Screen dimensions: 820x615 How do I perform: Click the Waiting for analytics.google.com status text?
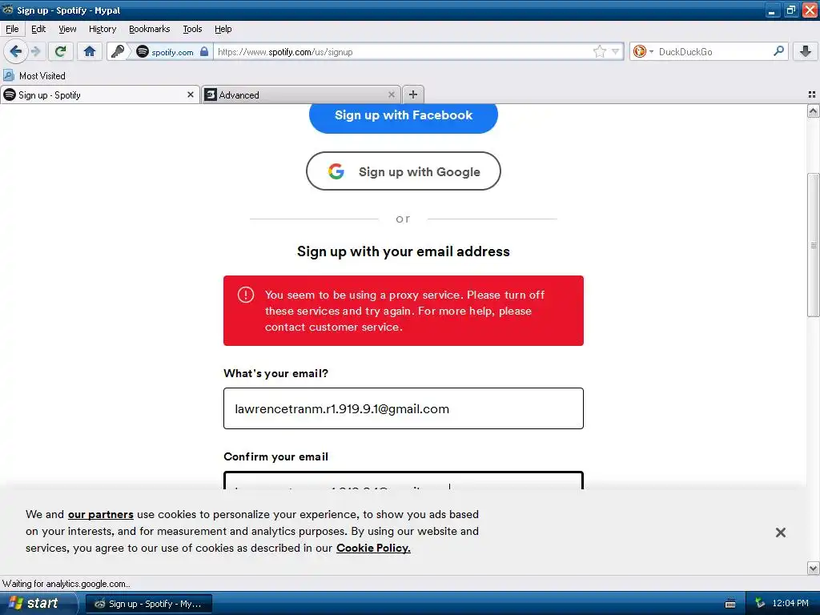pyautogui.click(x=66, y=584)
